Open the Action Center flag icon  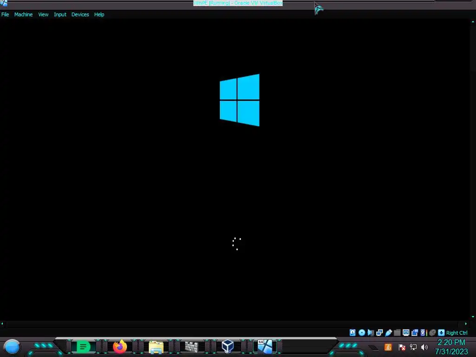(402, 347)
